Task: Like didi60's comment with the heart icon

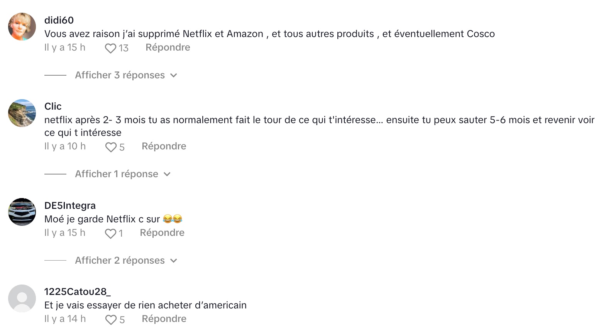Action: [x=111, y=48]
